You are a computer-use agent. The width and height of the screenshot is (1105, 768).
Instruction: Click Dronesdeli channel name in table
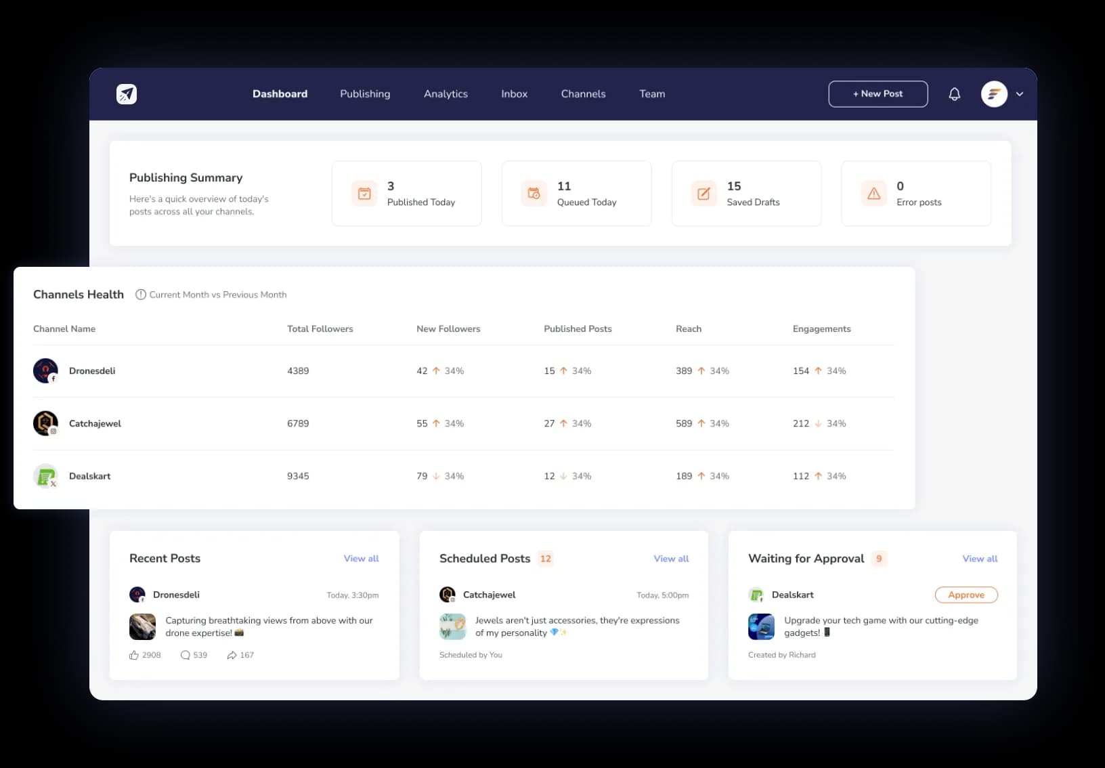[92, 370]
